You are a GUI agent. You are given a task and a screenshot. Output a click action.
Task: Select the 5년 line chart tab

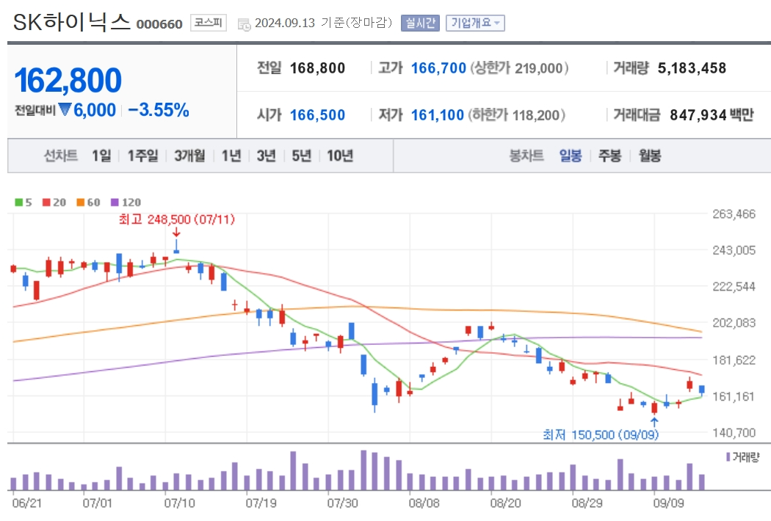pyautogui.click(x=301, y=156)
